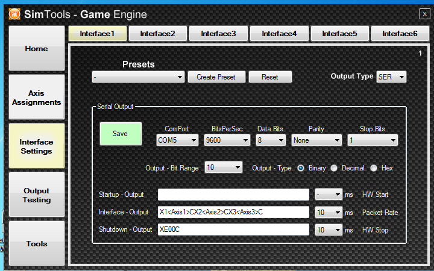Select Interface Settings in sidebar

(37, 146)
